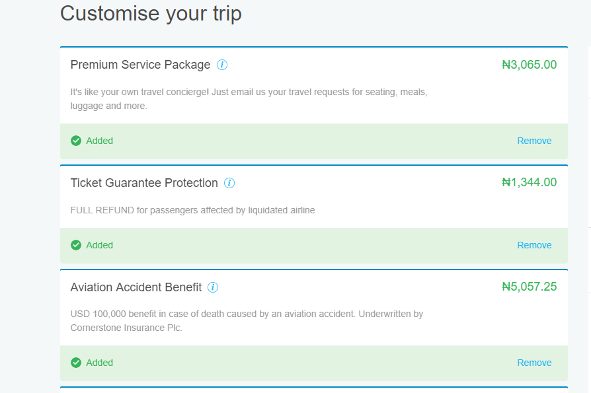Click the Aviation Accident Benefit title
591x393 pixels.
pos(136,287)
